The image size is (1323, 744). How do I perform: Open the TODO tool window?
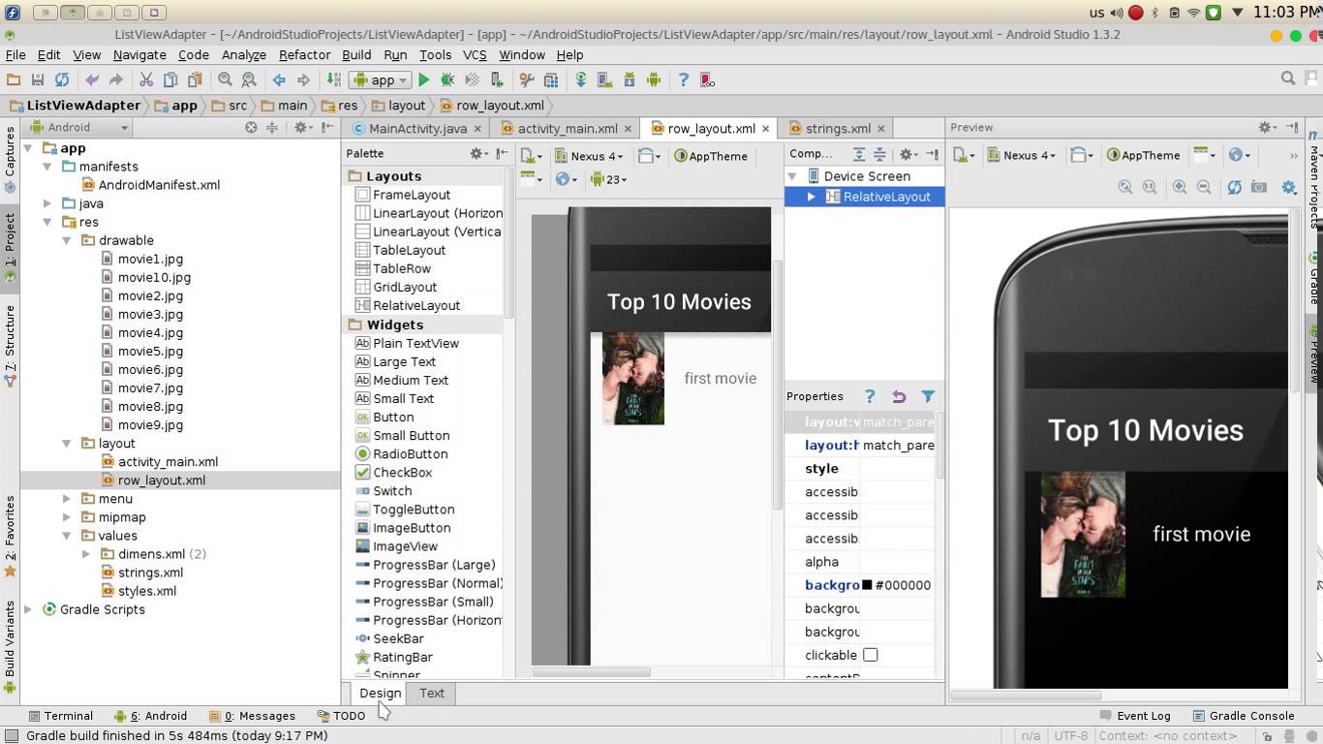(341, 716)
